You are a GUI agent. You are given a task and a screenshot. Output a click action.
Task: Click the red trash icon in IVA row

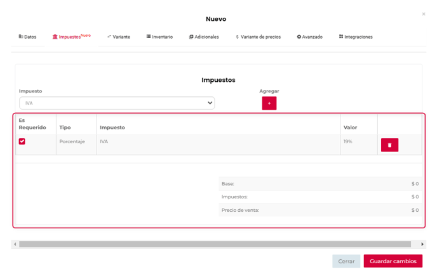click(389, 145)
